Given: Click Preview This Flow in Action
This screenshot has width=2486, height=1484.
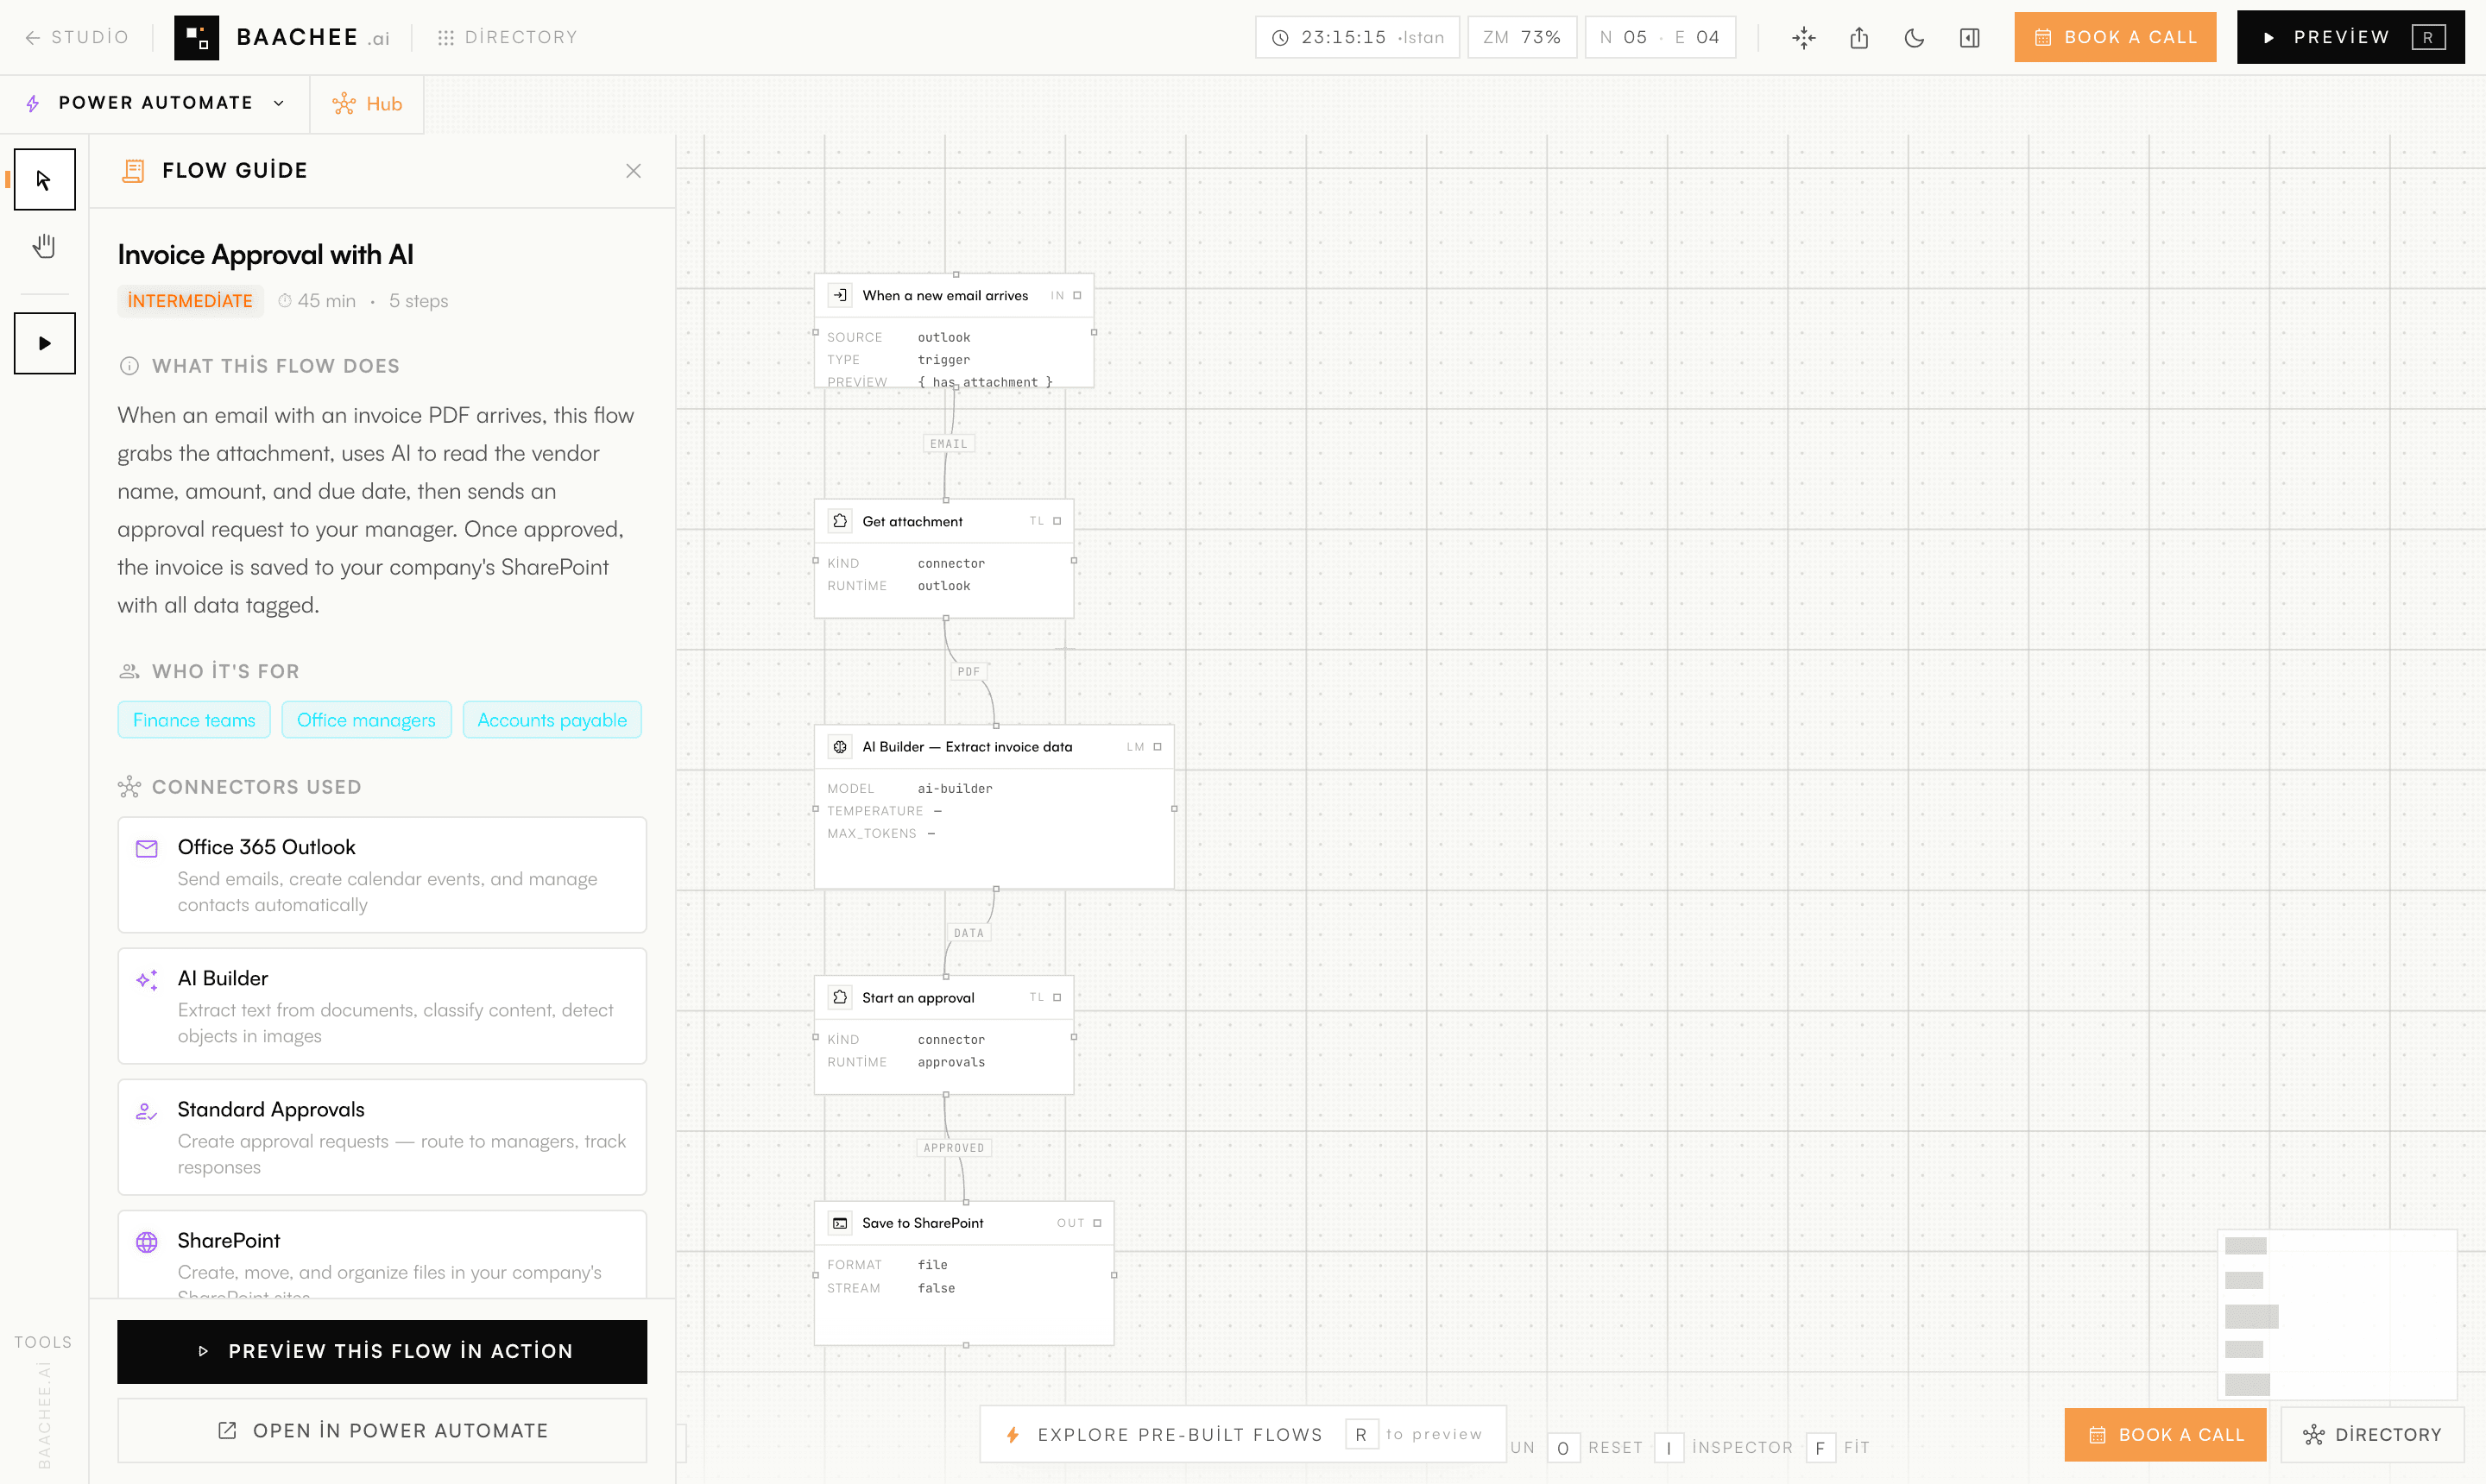Looking at the screenshot, I should pyautogui.click(x=382, y=1352).
